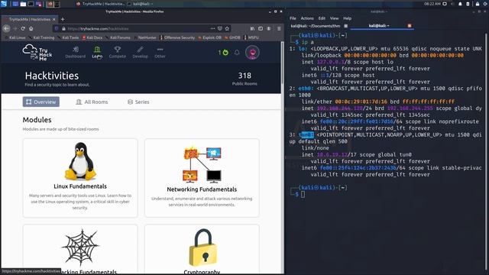The image size is (489, 275).
Task: Switch to the Series tab
Action: pos(138,102)
